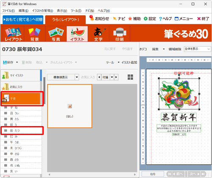Open the メニュー window

[x=184, y=19]
